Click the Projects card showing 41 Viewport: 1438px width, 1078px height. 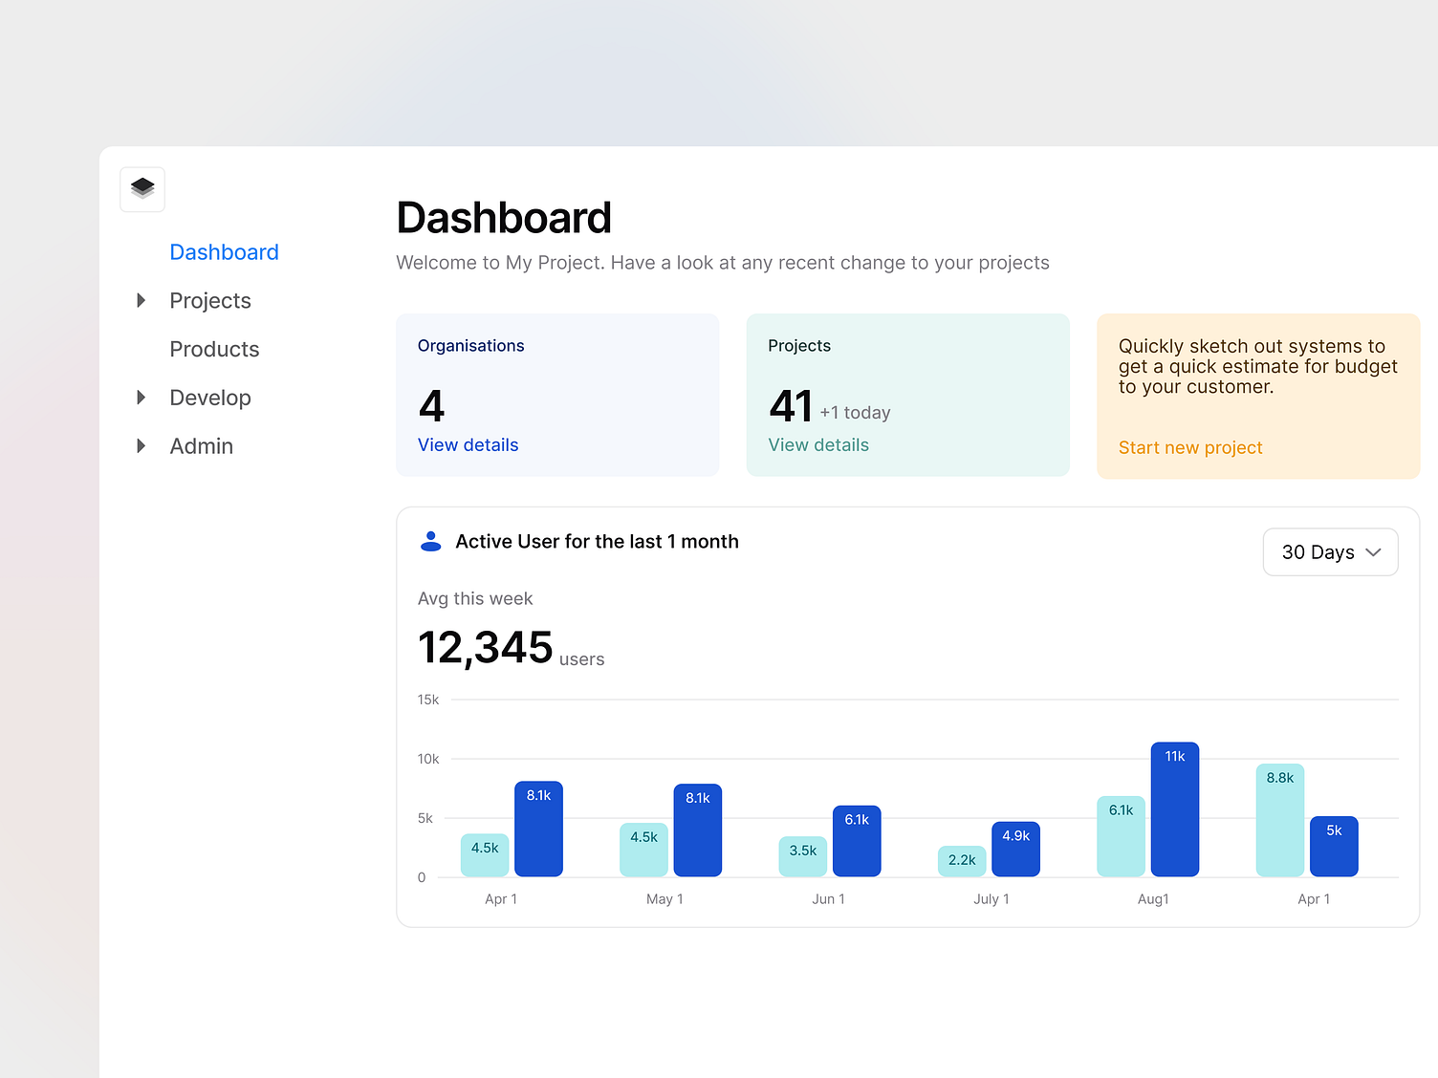[x=907, y=395]
